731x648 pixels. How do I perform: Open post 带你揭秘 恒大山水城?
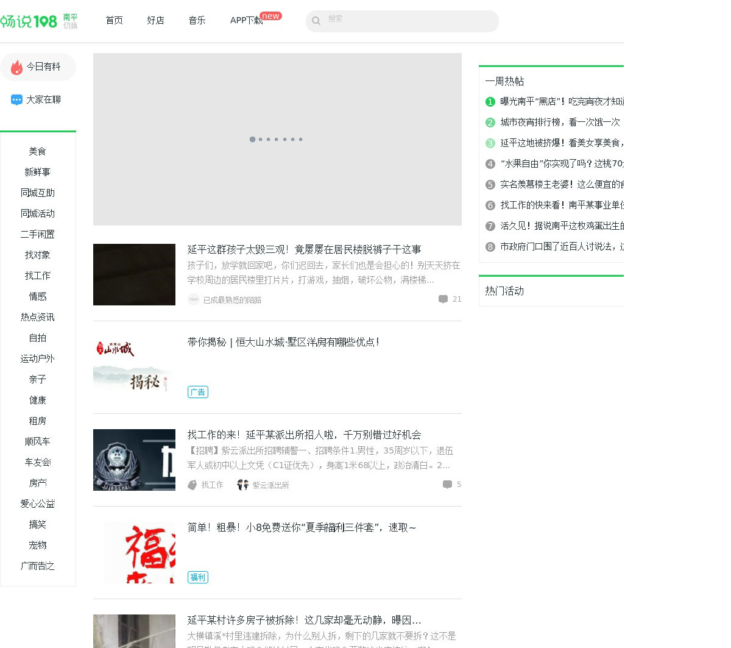(x=283, y=342)
